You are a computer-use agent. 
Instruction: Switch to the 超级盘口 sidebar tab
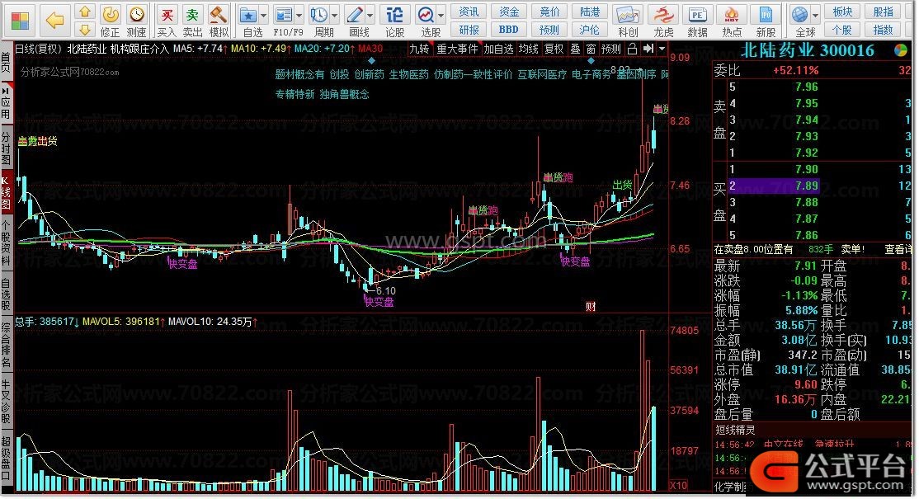pyautogui.click(x=6, y=459)
